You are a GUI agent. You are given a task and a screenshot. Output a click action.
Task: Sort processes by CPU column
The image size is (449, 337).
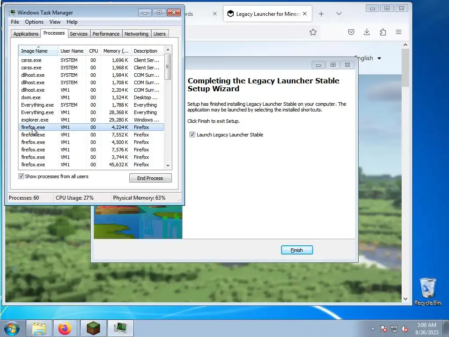tap(93, 51)
